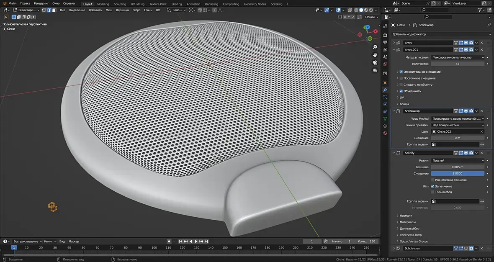Click the zoom magnifier icon in viewport
This screenshot has height=262, width=494.
(375, 47)
